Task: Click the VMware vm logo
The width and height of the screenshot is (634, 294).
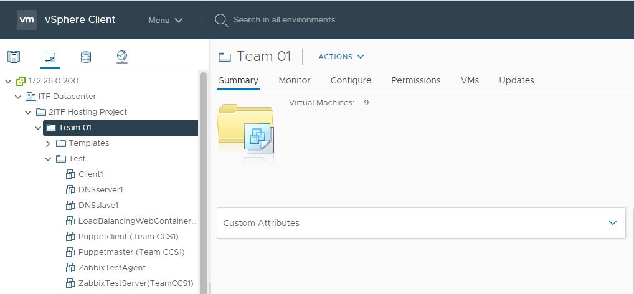Action: coord(27,19)
